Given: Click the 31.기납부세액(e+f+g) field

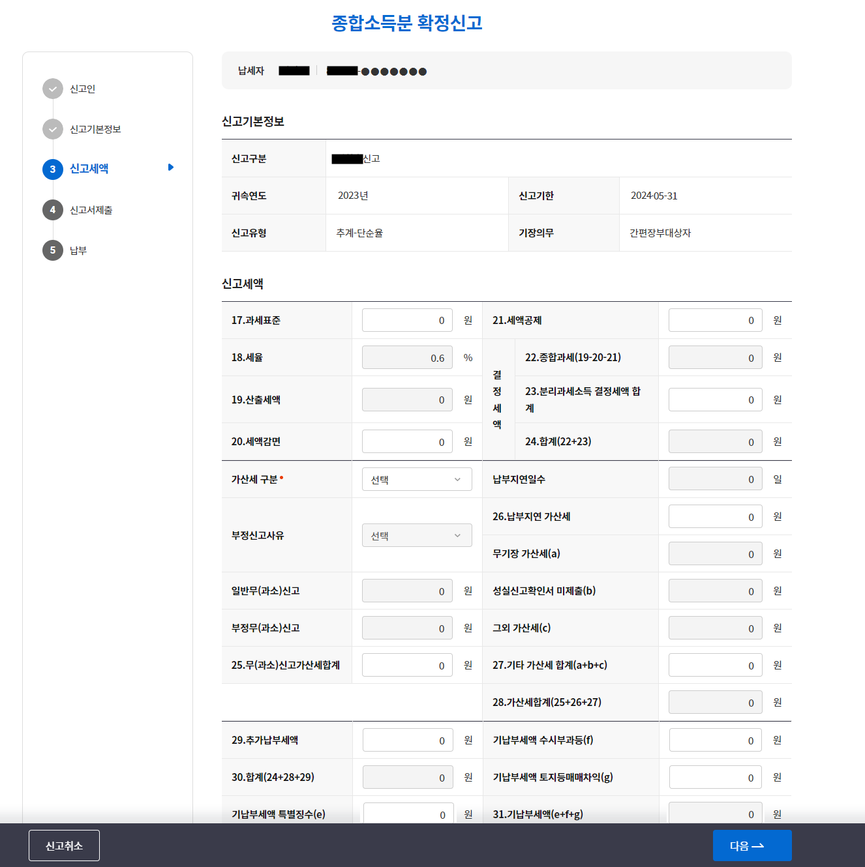Looking at the screenshot, I should pyautogui.click(x=716, y=813).
